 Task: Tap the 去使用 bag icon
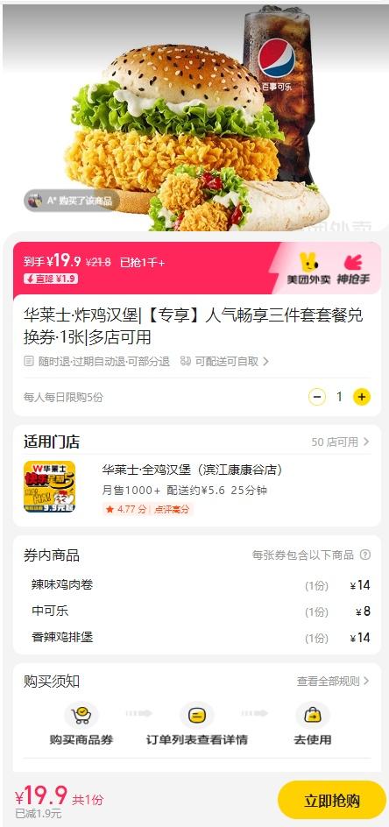coord(313,716)
